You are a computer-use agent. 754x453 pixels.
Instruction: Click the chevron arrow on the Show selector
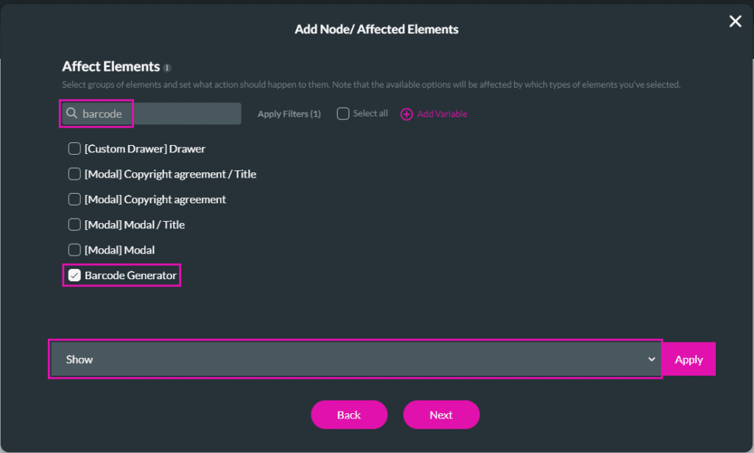pyautogui.click(x=651, y=359)
